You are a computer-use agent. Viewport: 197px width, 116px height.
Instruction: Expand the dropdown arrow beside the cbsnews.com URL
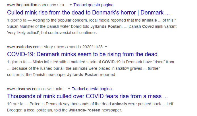(69, 88)
